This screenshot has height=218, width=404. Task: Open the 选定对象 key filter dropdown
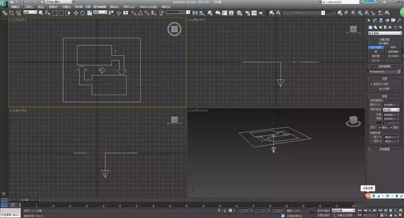(343, 211)
